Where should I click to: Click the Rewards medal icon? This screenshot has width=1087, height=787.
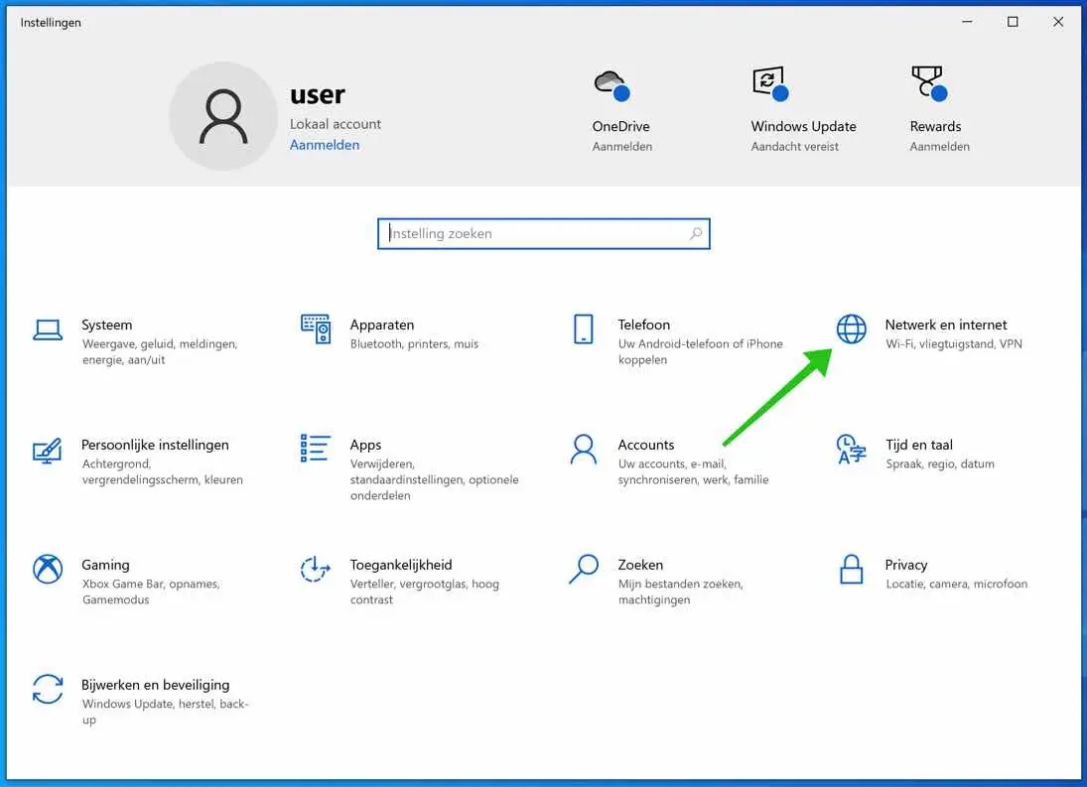pos(929,83)
